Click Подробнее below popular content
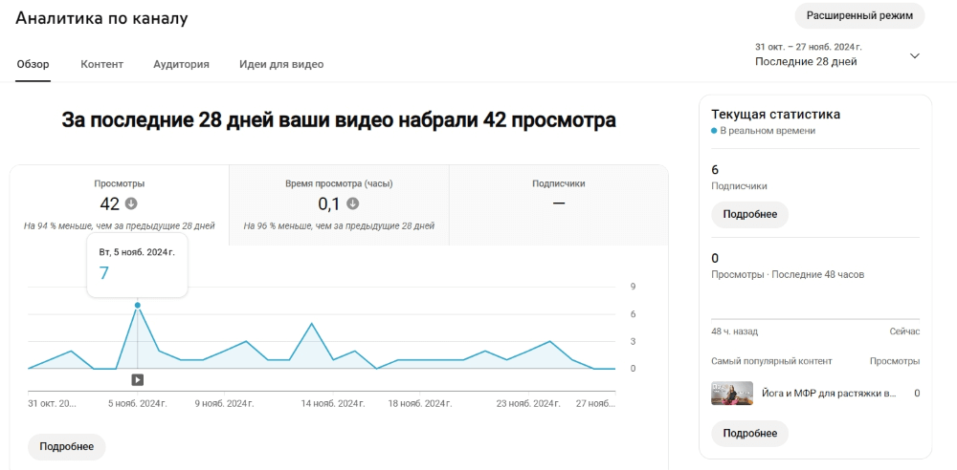 [750, 434]
